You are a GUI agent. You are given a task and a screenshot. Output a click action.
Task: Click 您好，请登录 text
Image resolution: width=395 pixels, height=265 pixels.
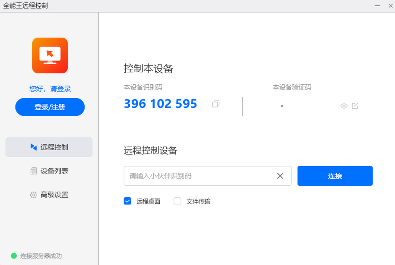click(50, 89)
